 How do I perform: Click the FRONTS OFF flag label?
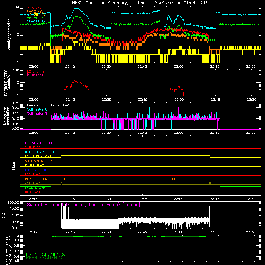click(x=35, y=188)
